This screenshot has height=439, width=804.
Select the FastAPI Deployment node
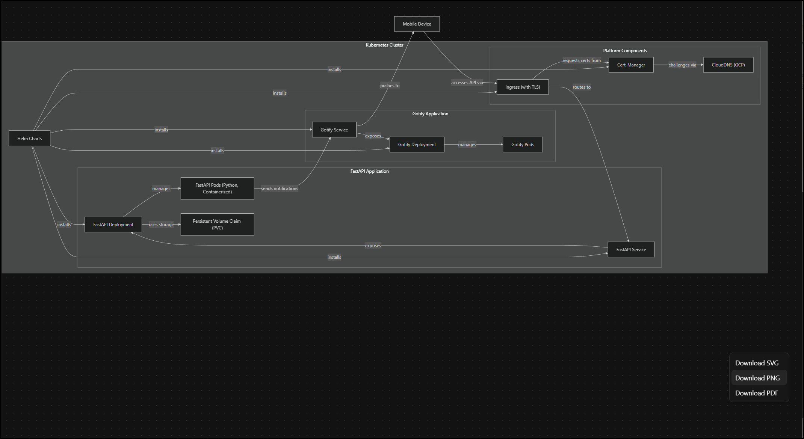113,225
